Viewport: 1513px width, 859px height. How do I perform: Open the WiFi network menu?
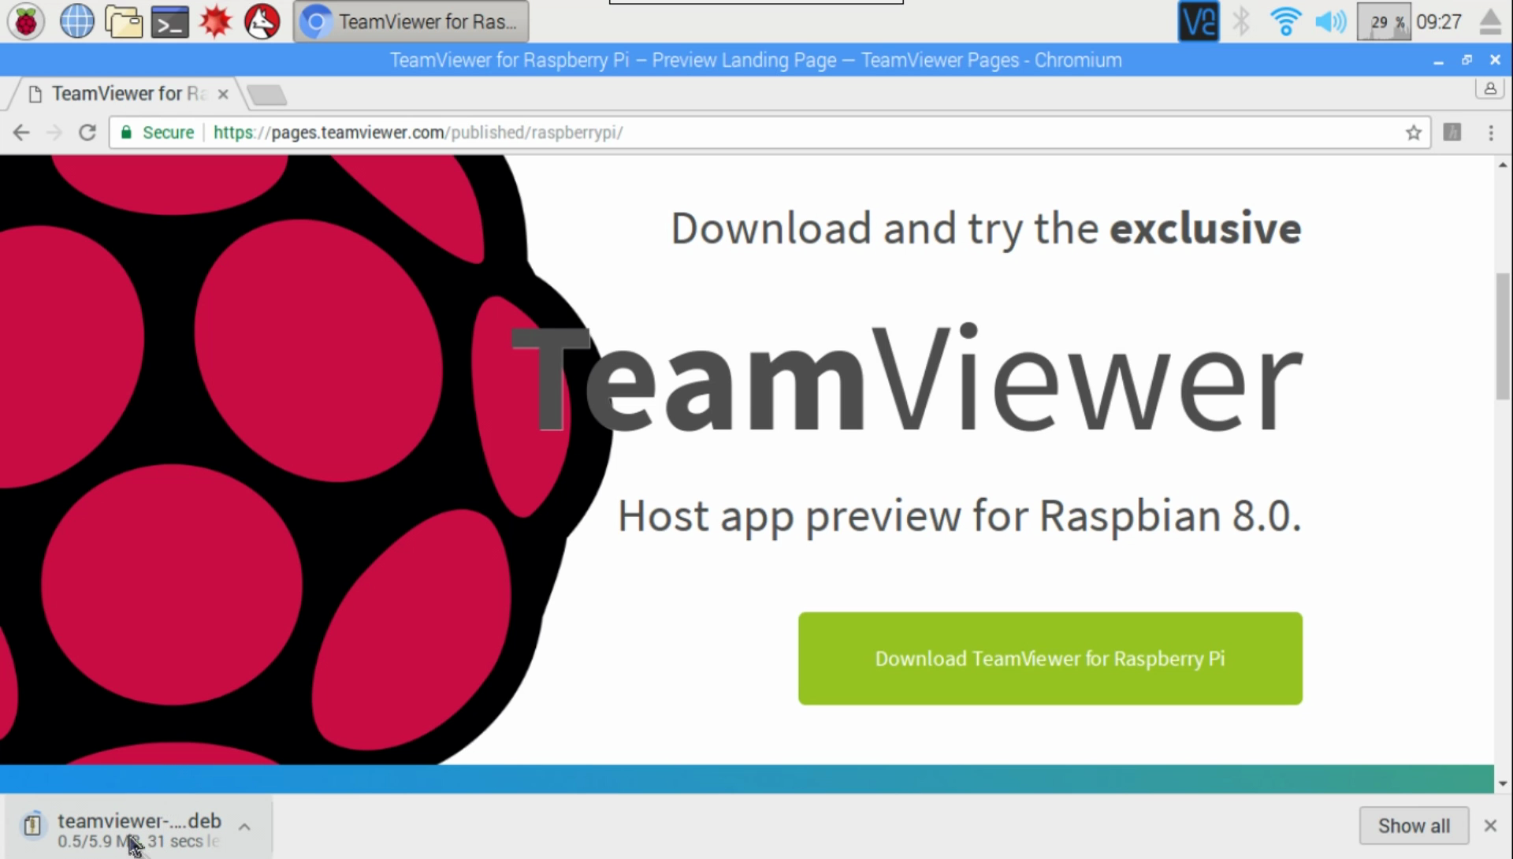[x=1285, y=21]
